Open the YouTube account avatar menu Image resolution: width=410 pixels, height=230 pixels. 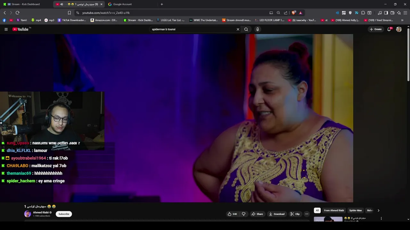click(399, 29)
